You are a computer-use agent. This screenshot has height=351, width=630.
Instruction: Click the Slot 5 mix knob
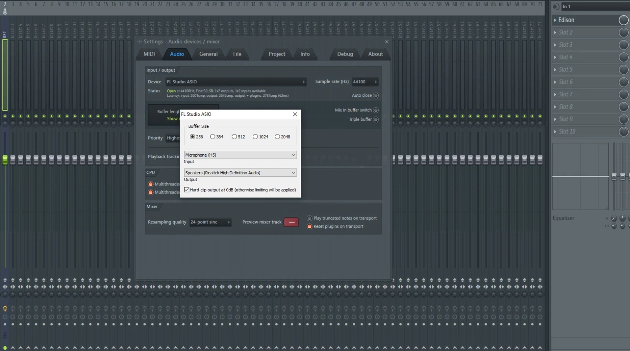click(623, 70)
